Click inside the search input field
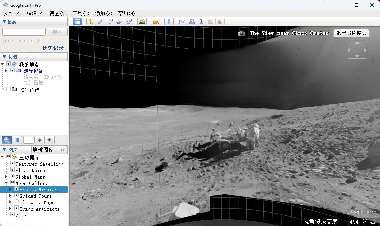Screen dimensions: 380x226 click(x=24, y=31)
